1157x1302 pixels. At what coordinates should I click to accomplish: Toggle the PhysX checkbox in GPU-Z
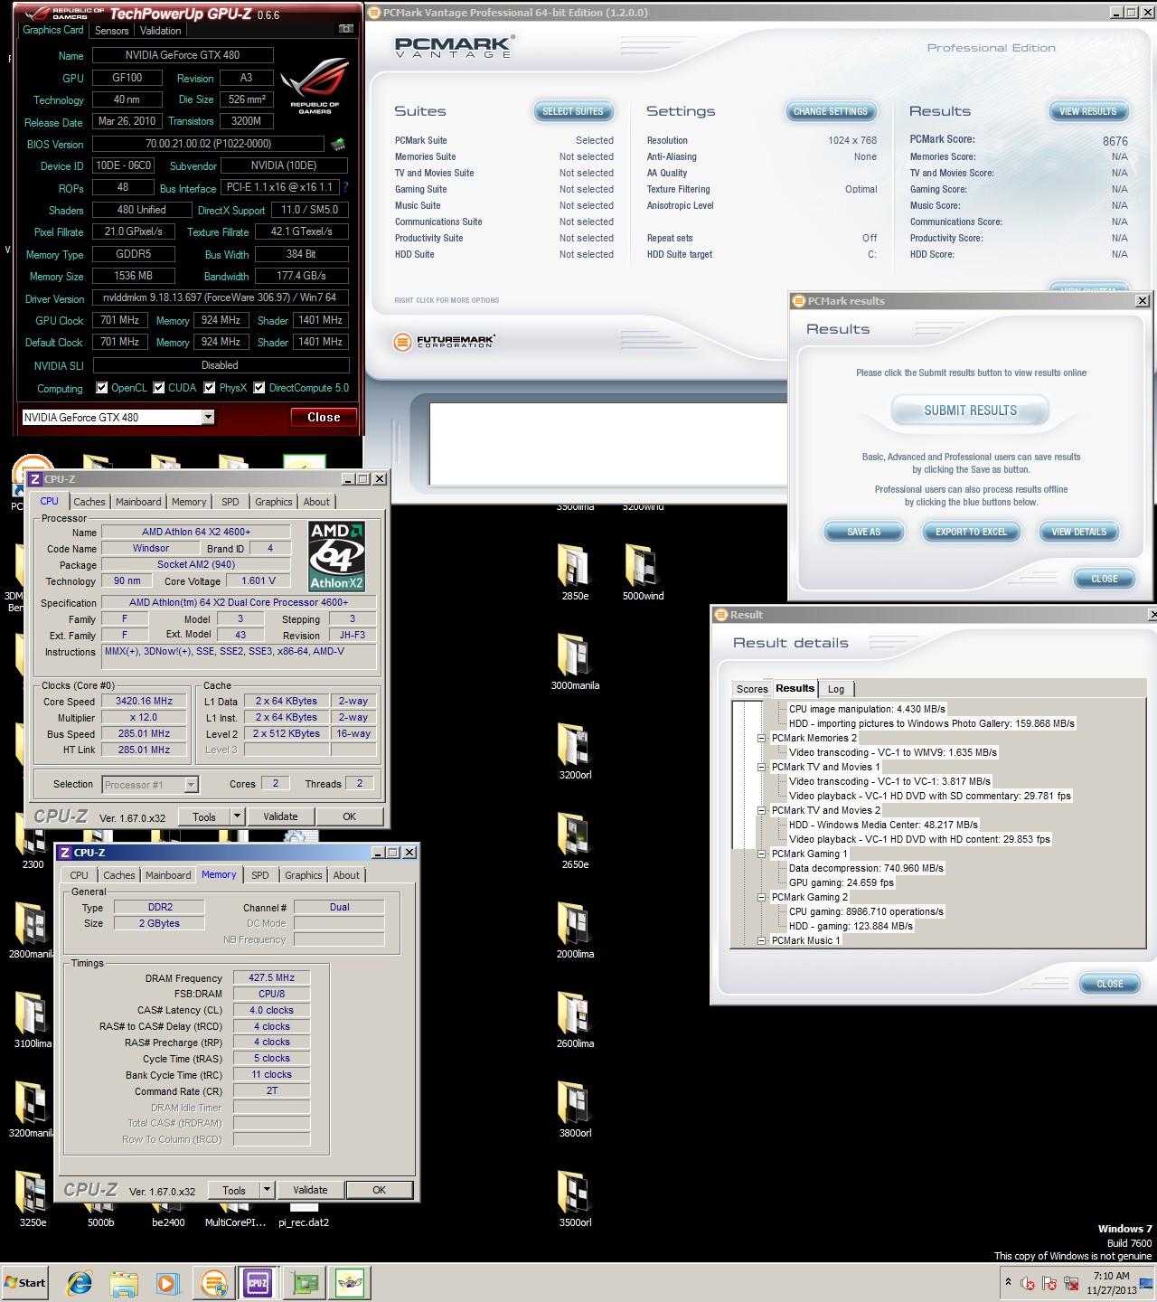(x=210, y=388)
